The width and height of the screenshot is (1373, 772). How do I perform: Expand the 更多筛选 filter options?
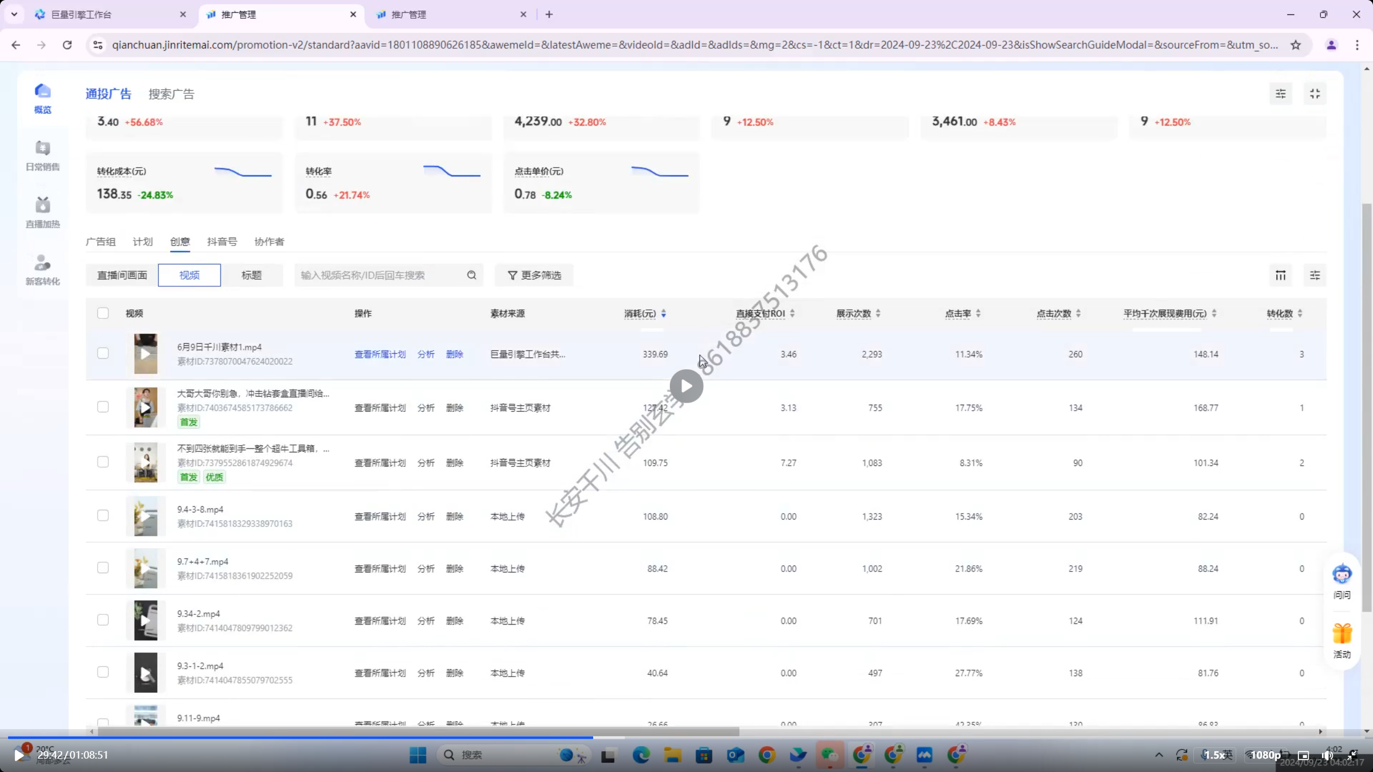pyautogui.click(x=534, y=275)
